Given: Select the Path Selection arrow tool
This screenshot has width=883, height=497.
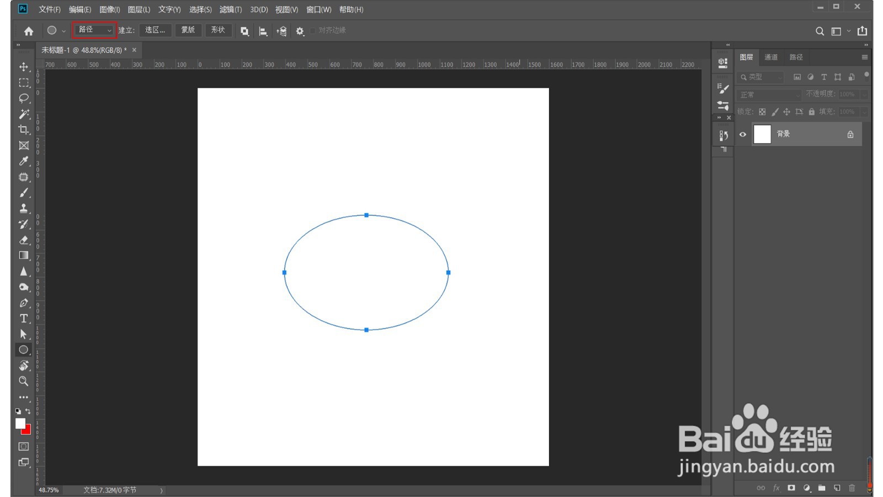Looking at the screenshot, I should (24, 334).
